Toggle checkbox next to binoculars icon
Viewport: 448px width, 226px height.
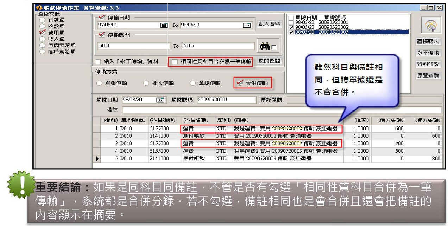pyautogui.click(x=274, y=47)
